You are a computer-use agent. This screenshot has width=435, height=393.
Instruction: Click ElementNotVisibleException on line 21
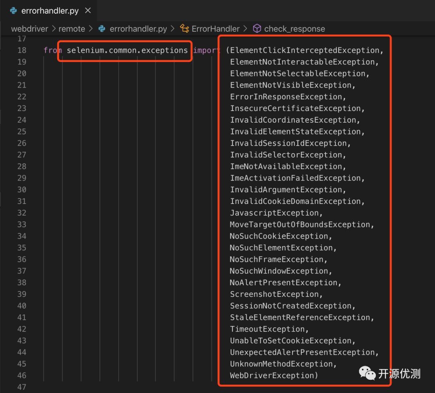coord(291,85)
